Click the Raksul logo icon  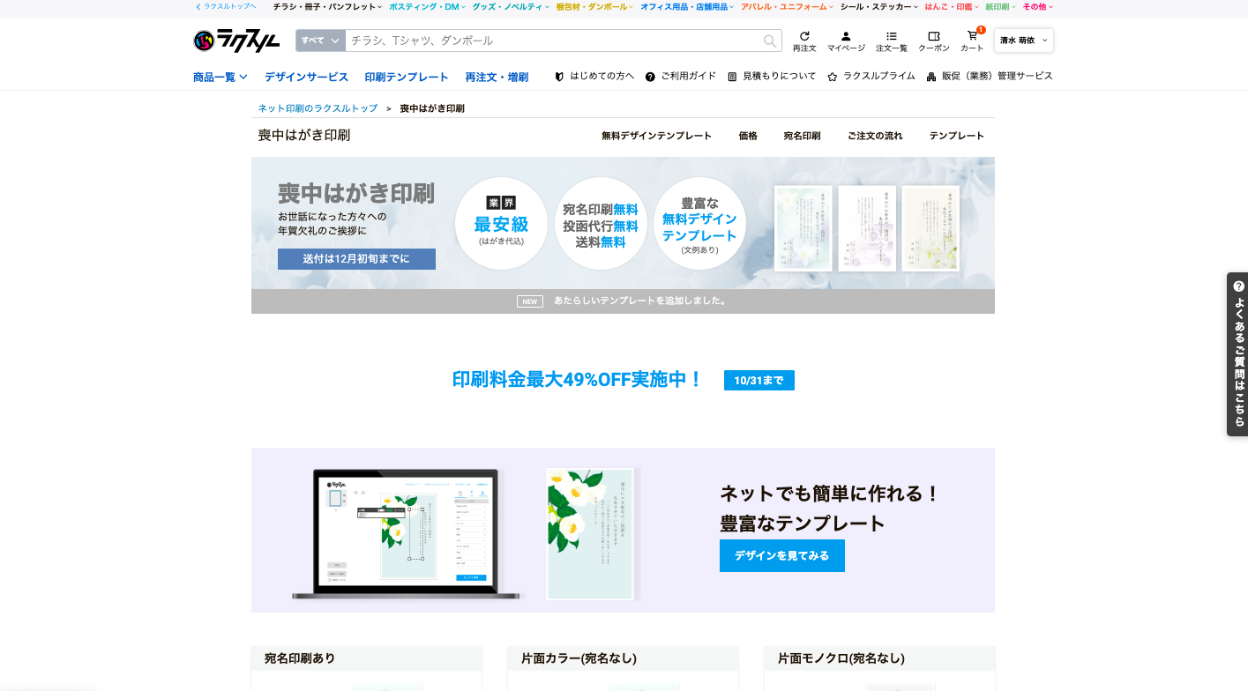click(205, 41)
